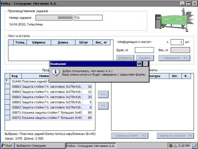Click the greyed Вес, кг field
This screenshot has height=149, width=198.
(x=180, y=50)
